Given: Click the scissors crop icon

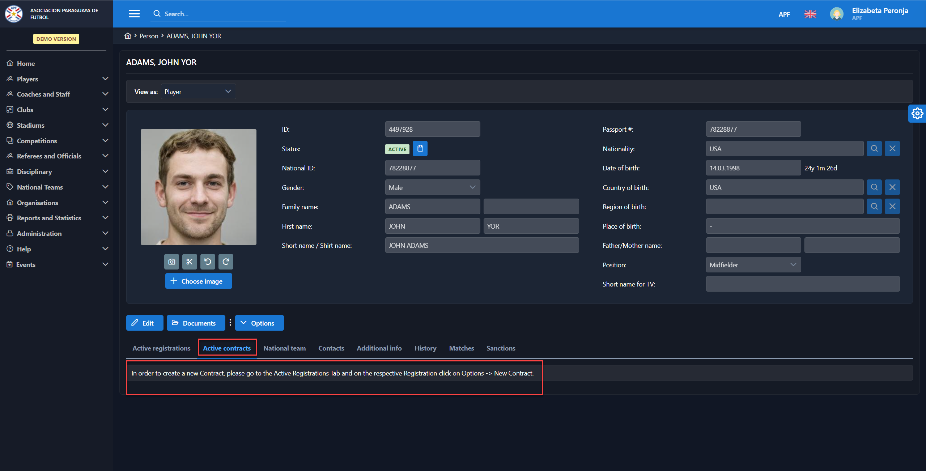Looking at the screenshot, I should click(x=190, y=262).
